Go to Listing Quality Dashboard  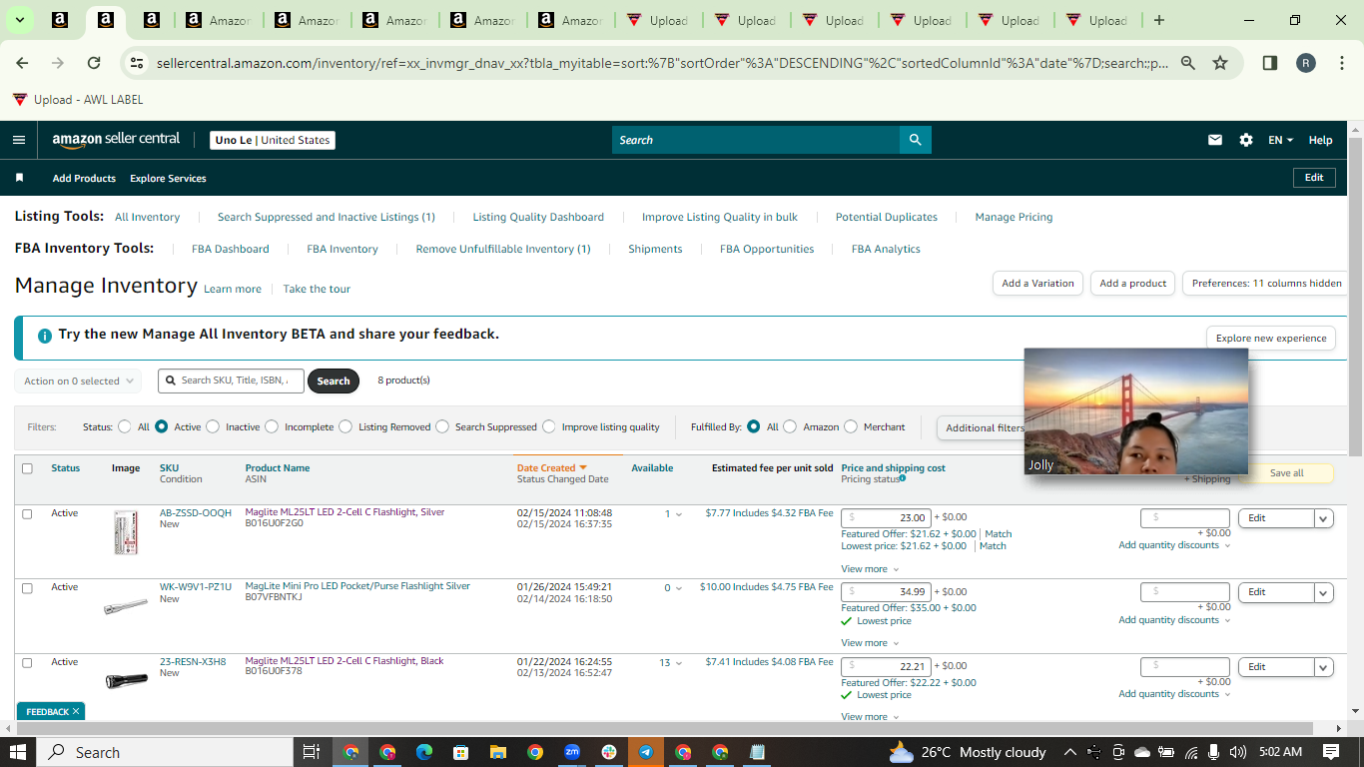pyautogui.click(x=538, y=217)
